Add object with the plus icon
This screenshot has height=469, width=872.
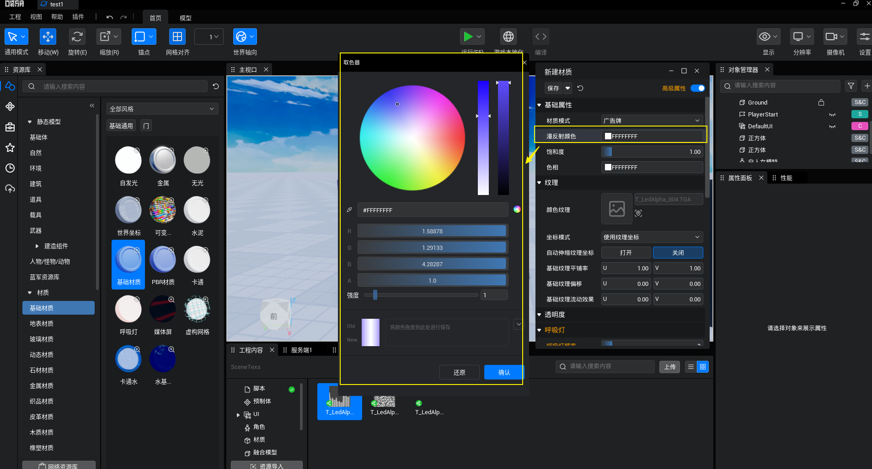pyautogui.click(x=867, y=86)
